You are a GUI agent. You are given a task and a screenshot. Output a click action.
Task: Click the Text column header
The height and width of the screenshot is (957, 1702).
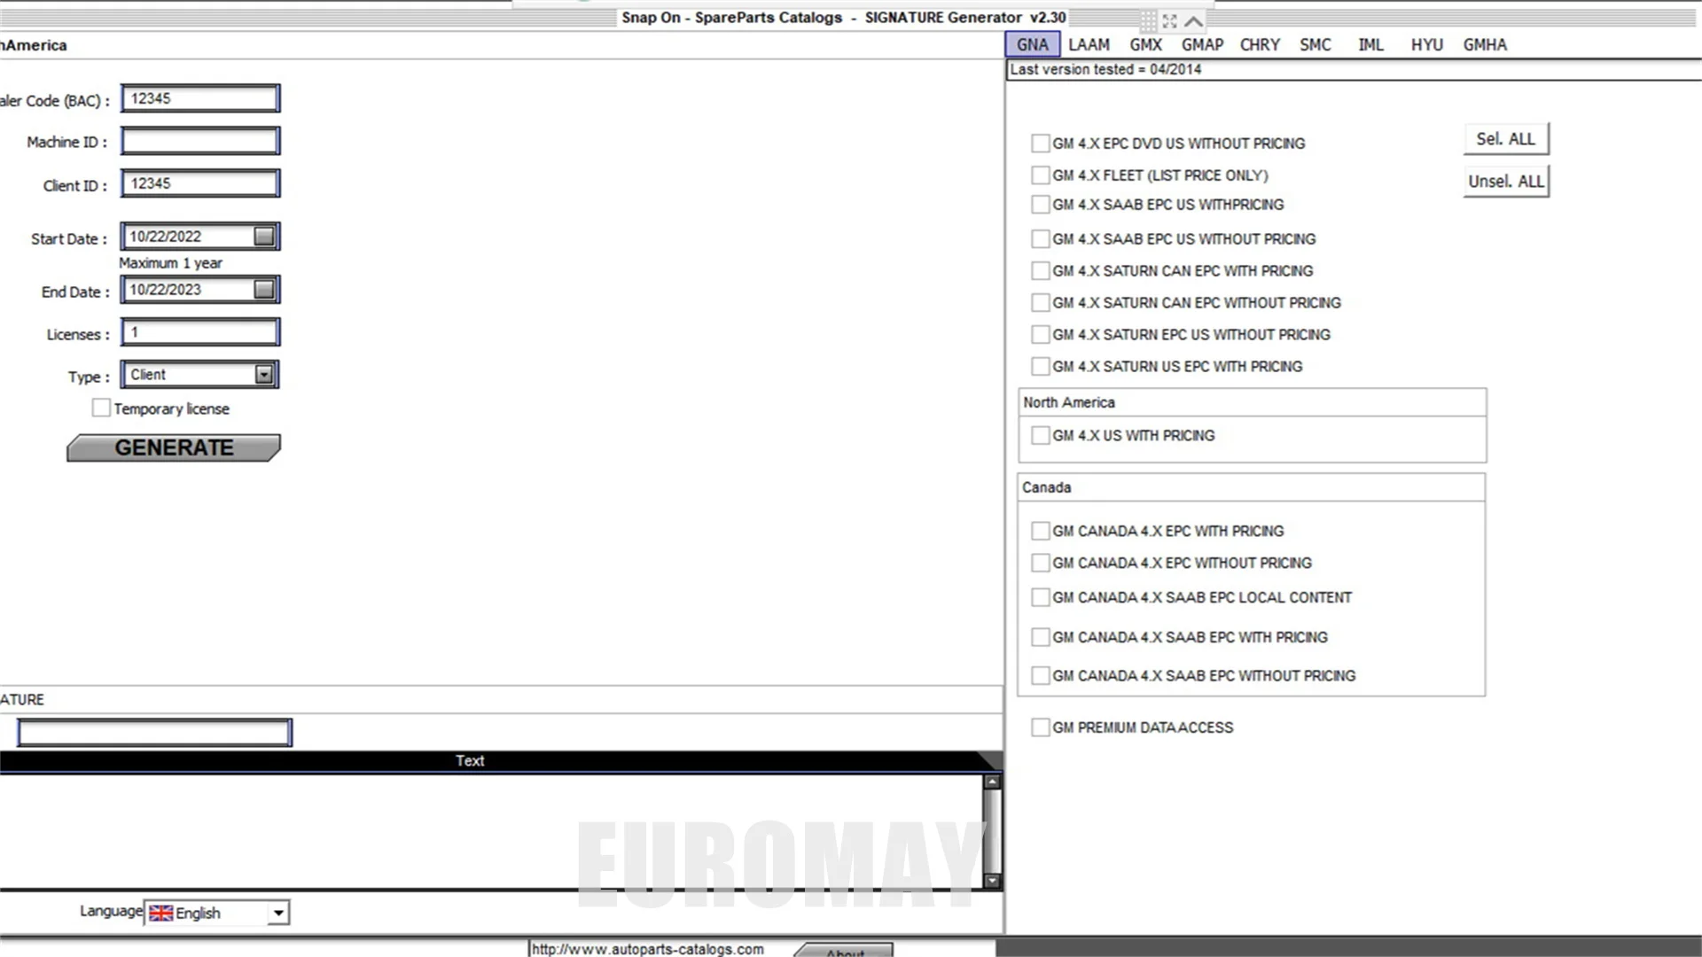point(470,761)
